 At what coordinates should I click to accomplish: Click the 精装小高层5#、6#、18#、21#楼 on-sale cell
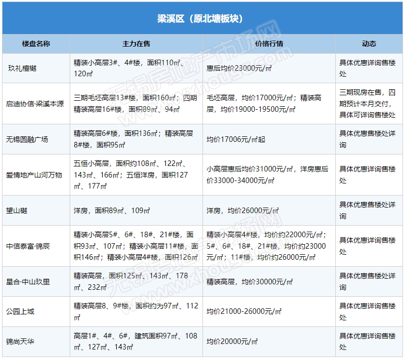click(x=136, y=246)
